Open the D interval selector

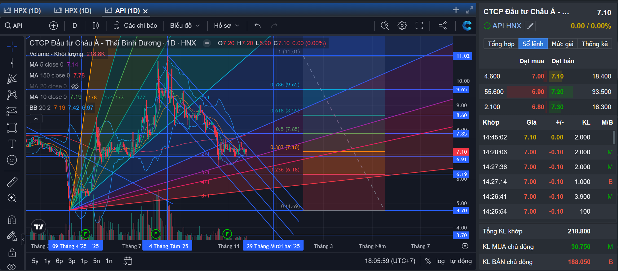[75, 26]
